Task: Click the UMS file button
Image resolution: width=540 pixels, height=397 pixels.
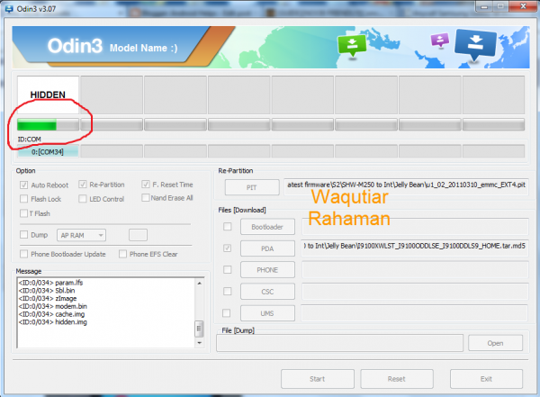Action: coord(267,313)
